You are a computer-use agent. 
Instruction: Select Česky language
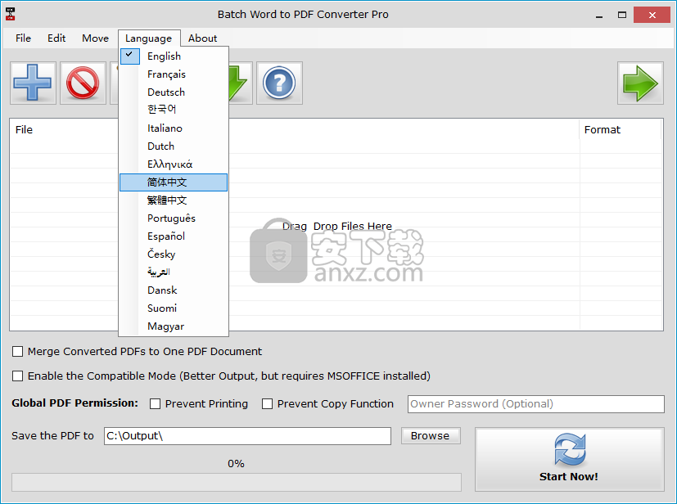[x=174, y=254]
